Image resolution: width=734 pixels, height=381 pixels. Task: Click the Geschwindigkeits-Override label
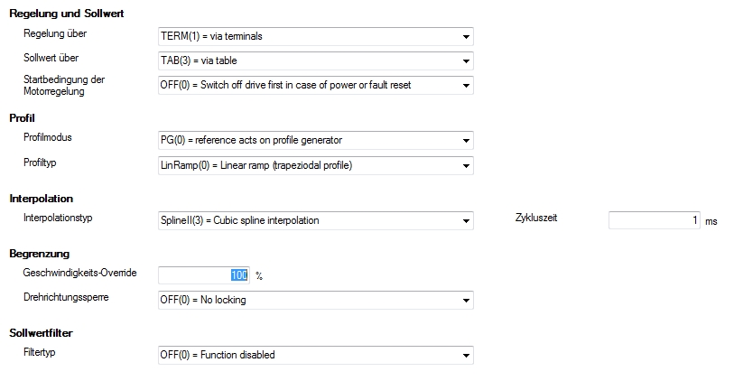(79, 273)
